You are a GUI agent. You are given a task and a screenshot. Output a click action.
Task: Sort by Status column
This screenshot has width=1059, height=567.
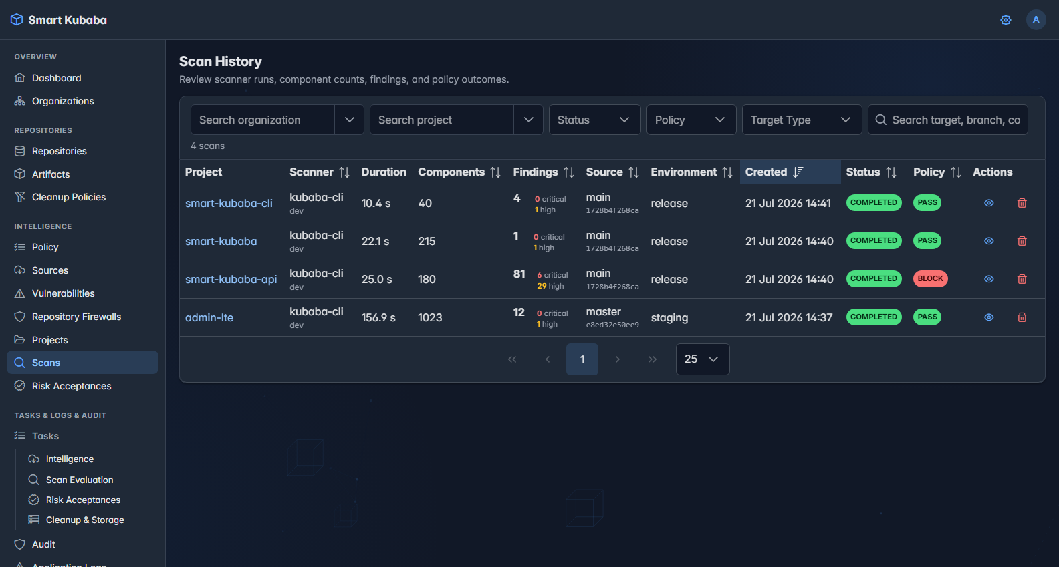[x=891, y=172]
